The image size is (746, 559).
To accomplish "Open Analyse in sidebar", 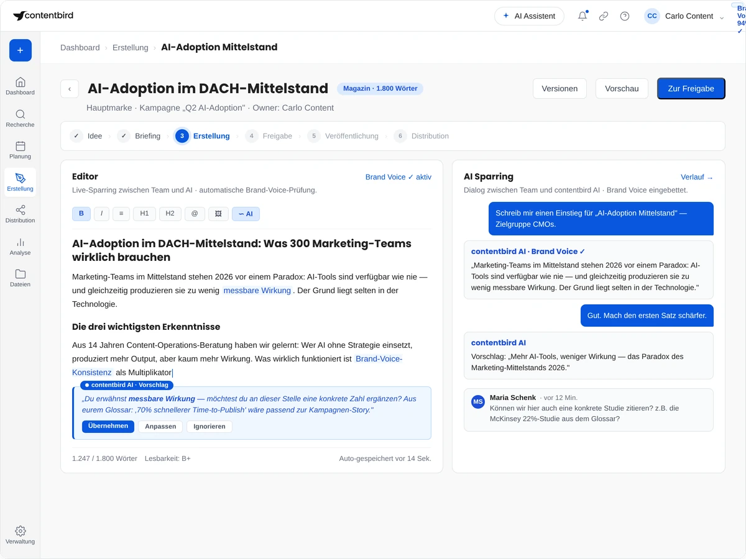I will tap(21, 246).
